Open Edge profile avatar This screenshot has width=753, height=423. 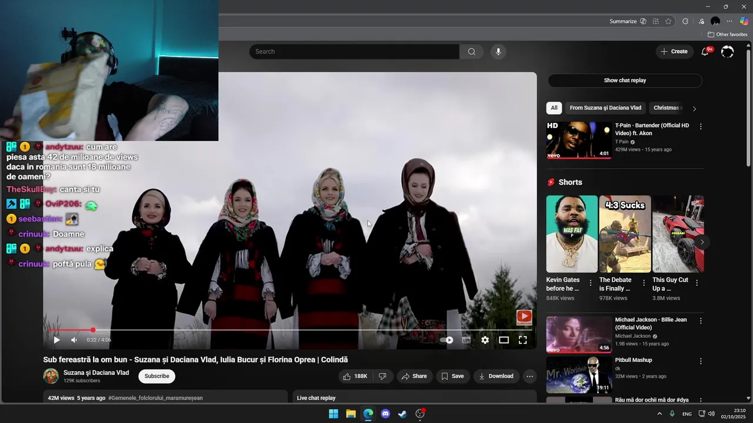point(715,21)
